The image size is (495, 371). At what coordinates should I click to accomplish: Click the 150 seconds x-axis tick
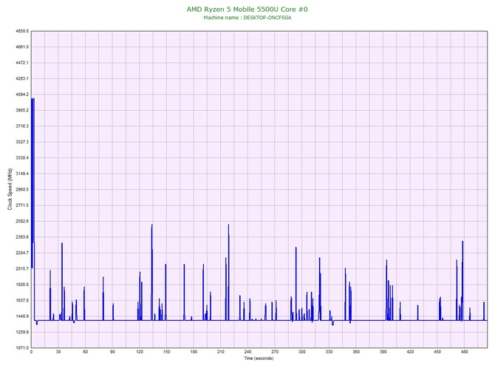[167, 352]
